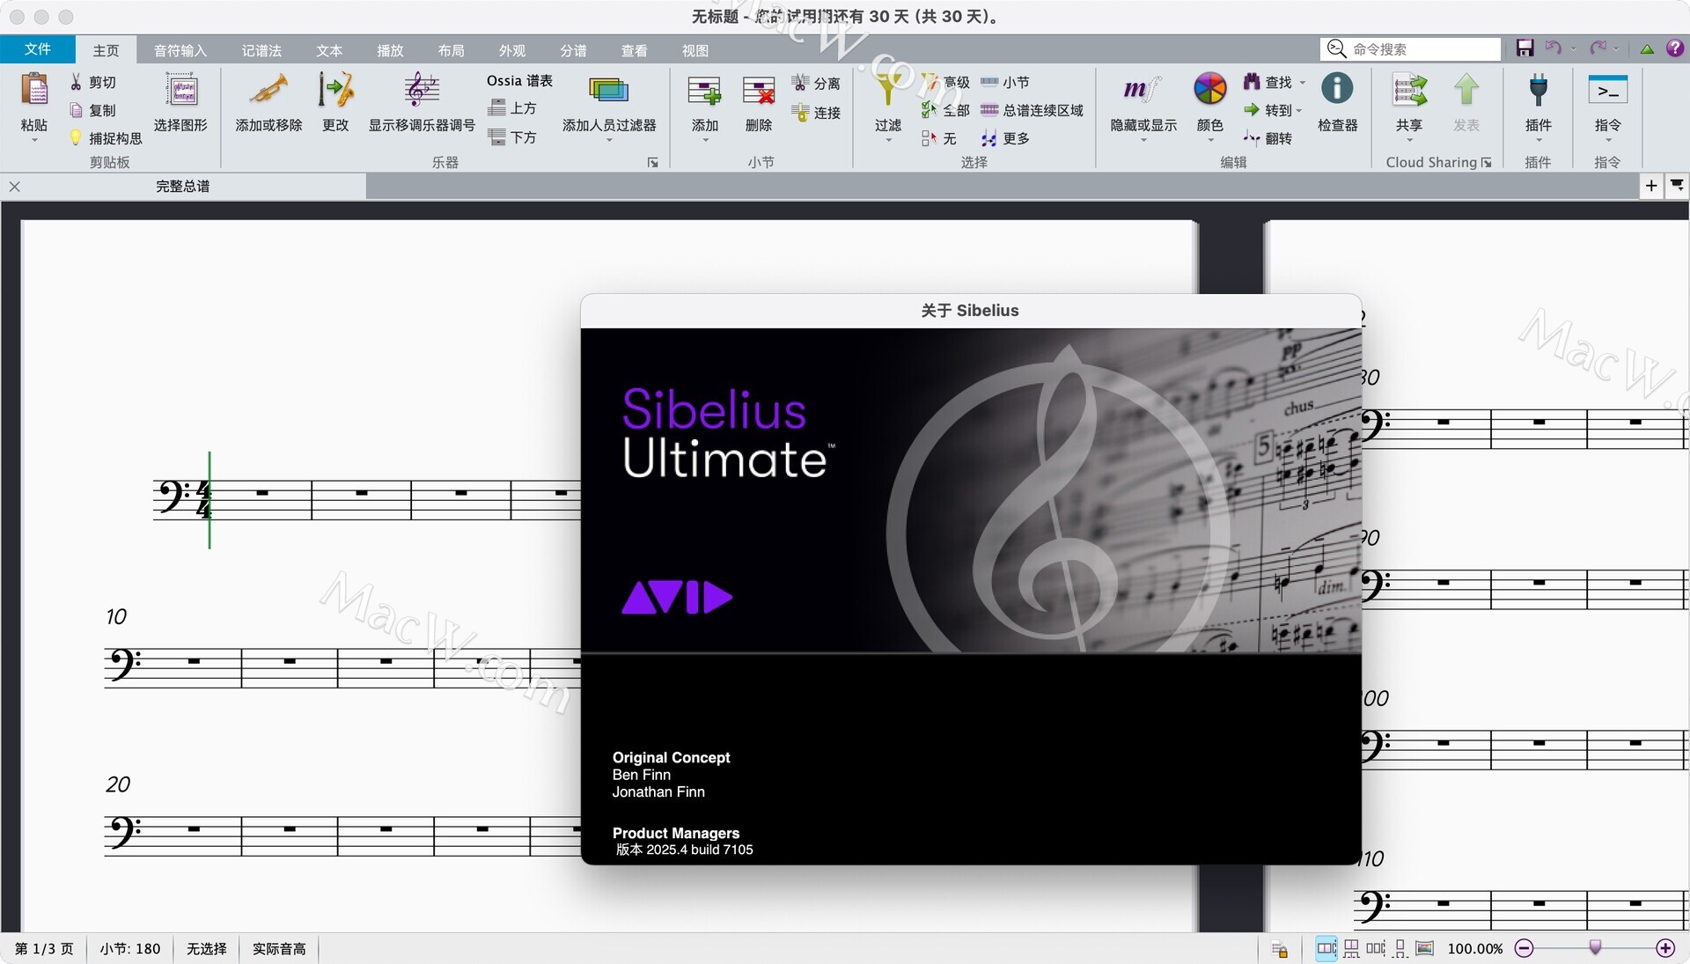Click the 指令 command terminal icon
The width and height of the screenshot is (1690, 964).
point(1607,90)
